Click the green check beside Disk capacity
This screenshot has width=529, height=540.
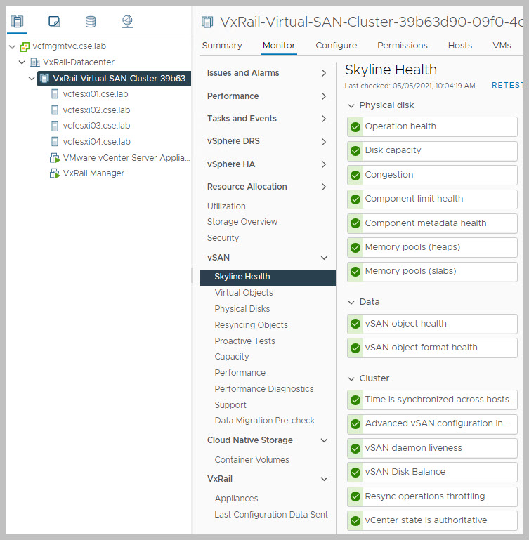(x=355, y=151)
